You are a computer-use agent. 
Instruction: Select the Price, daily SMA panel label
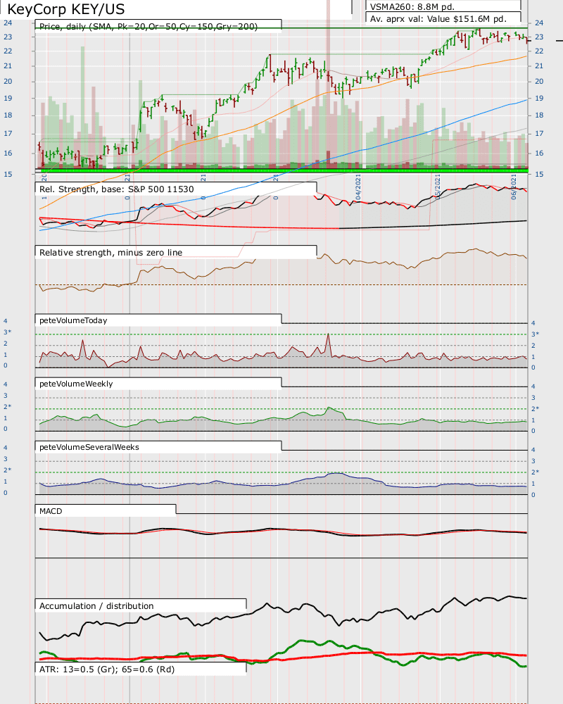[148, 27]
